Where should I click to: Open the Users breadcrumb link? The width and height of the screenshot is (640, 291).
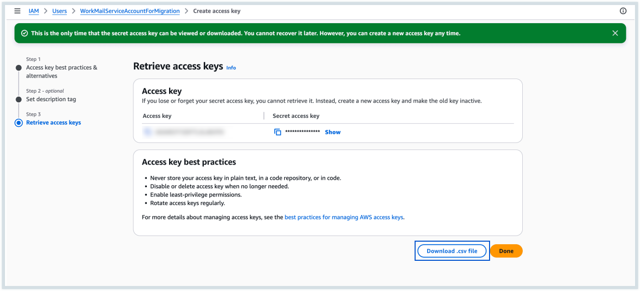59,11
